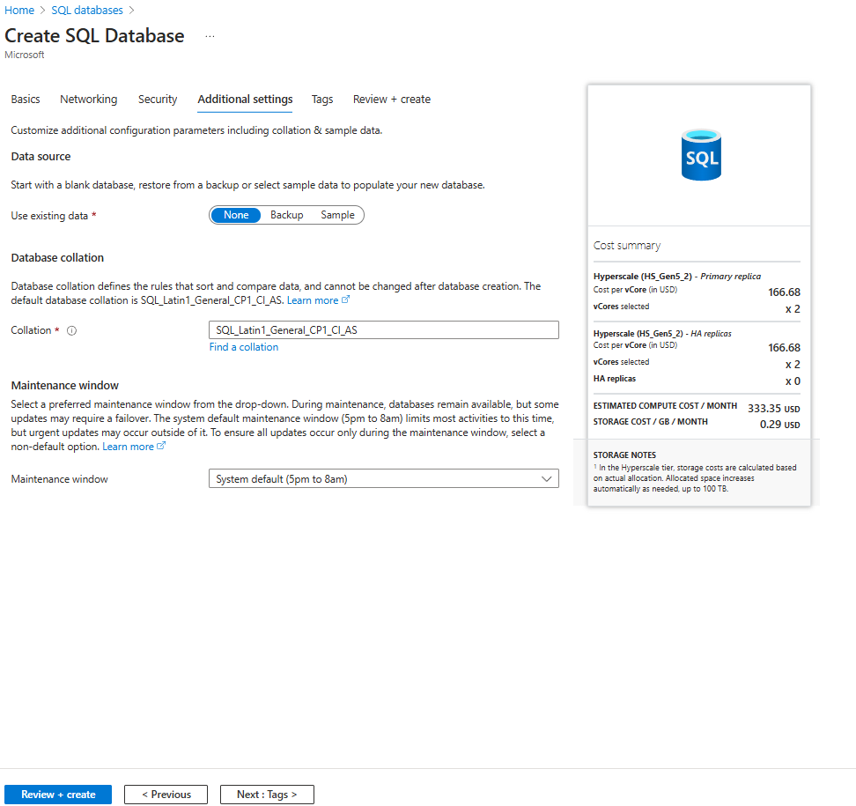This screenshot has height=806, width=856.
Task: Click the Collation info icon
Action: coord(71,330)
